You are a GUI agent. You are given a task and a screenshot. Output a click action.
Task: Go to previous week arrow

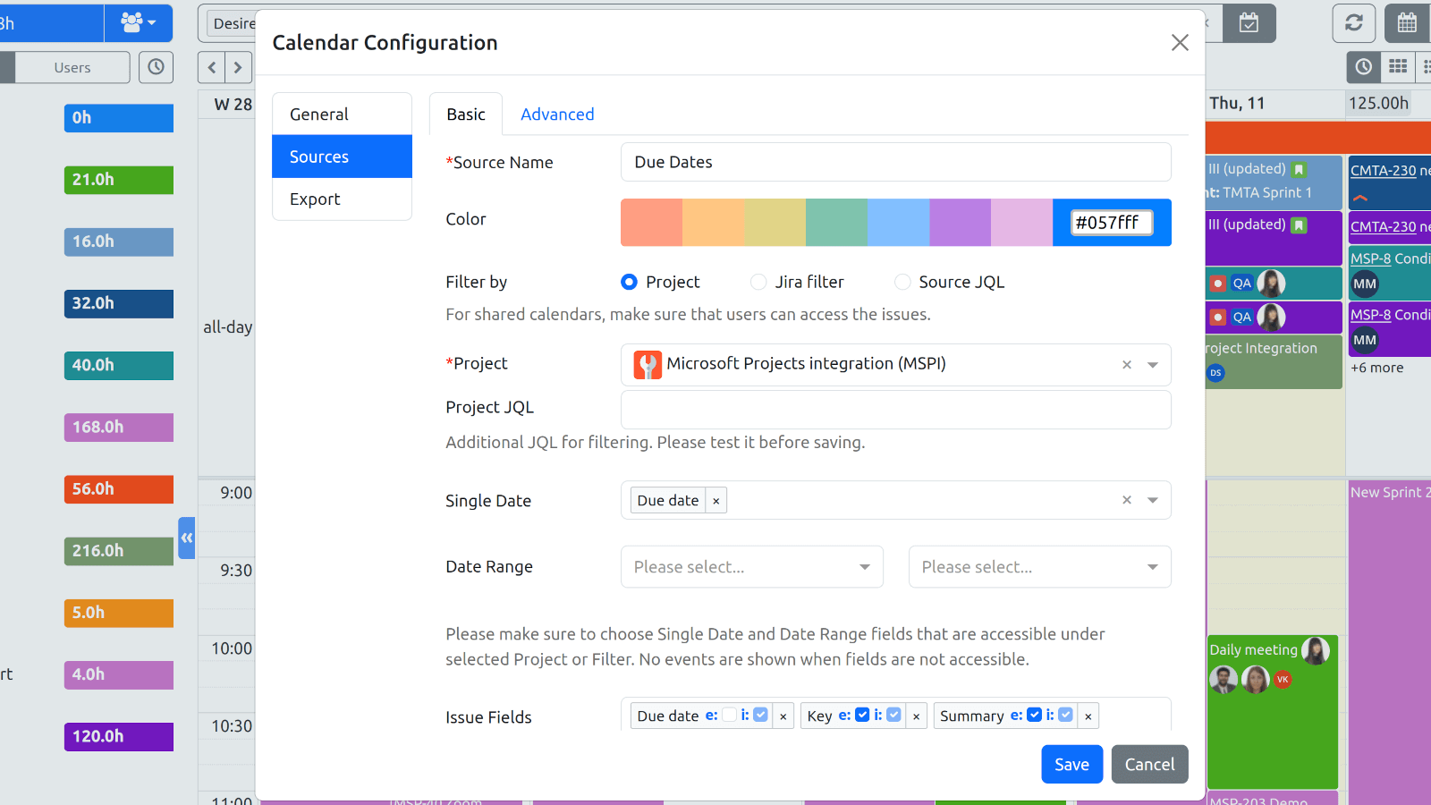(212, 67)
